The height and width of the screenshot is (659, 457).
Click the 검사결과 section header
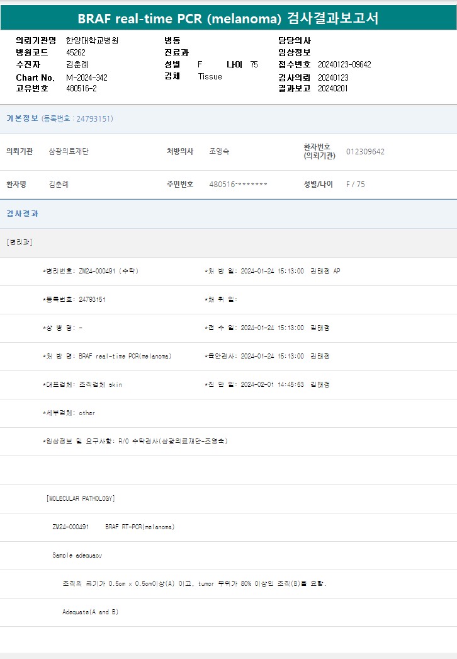[23, 214]
